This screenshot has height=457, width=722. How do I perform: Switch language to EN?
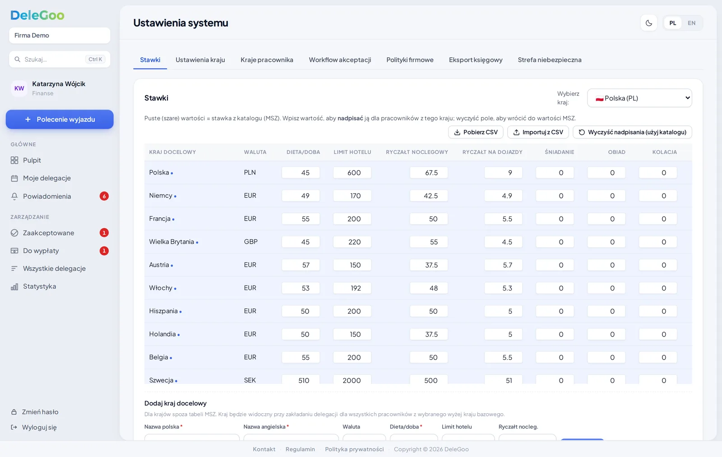[x=691, y=23]
